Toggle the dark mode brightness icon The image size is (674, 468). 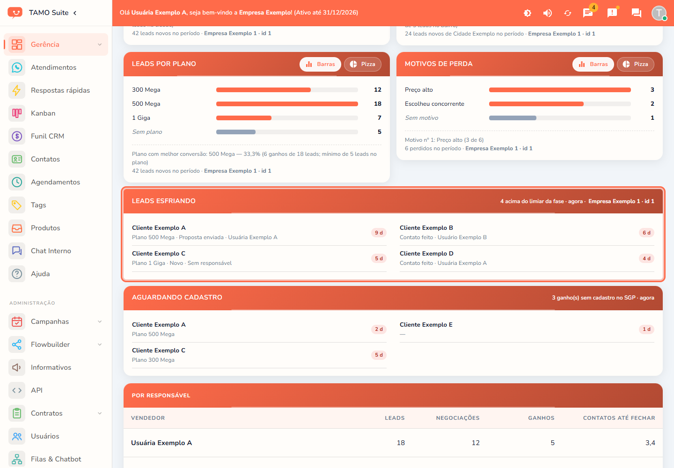click(527, 13)
